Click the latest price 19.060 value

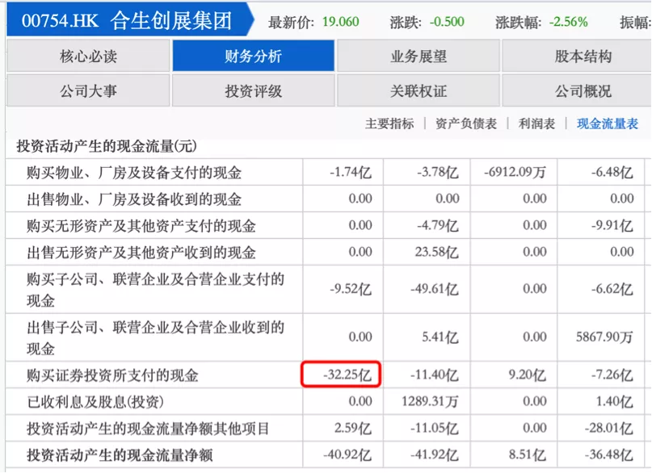pos(341,22)
